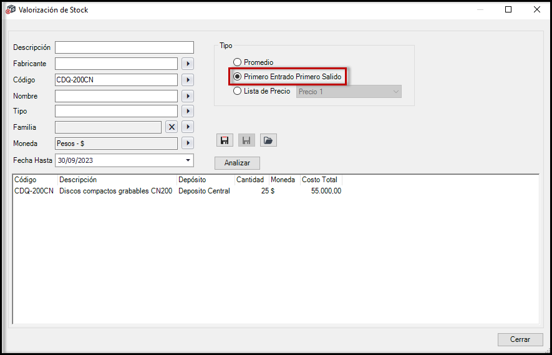Open Fabricante lookup arrow button
The image size is (552, 355).
click(188, 64)
